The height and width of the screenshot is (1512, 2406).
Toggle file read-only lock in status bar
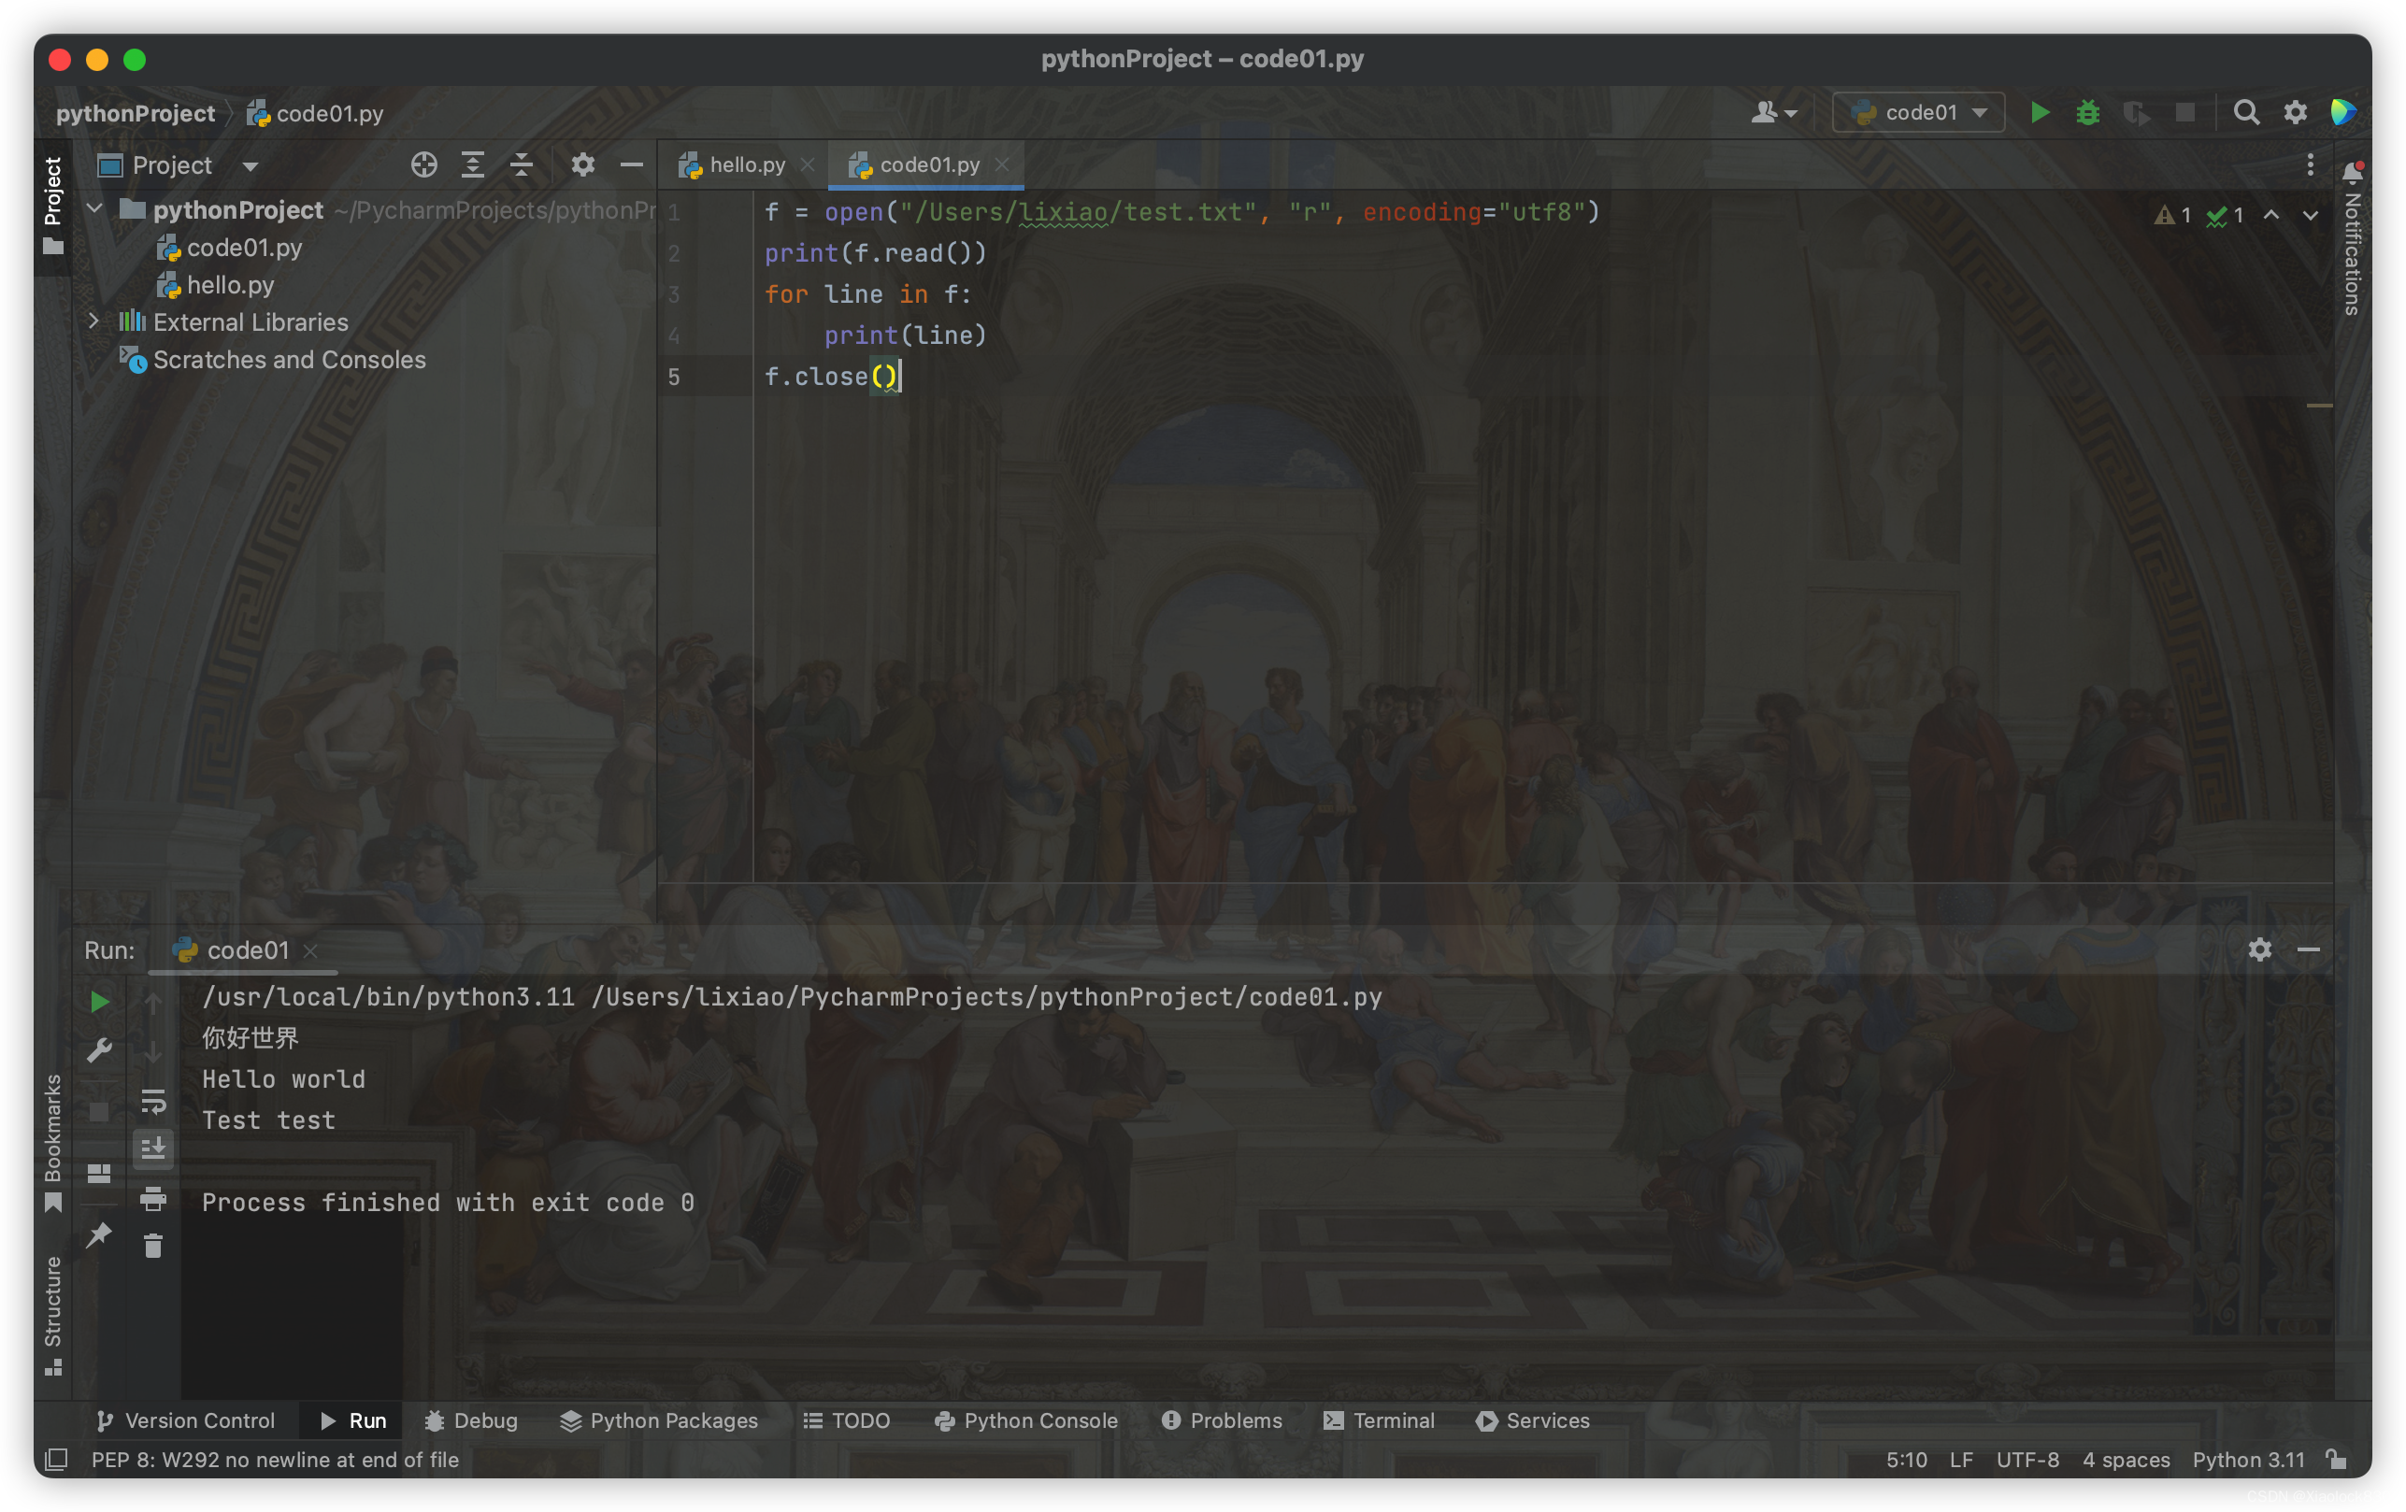(2335, 1459)
